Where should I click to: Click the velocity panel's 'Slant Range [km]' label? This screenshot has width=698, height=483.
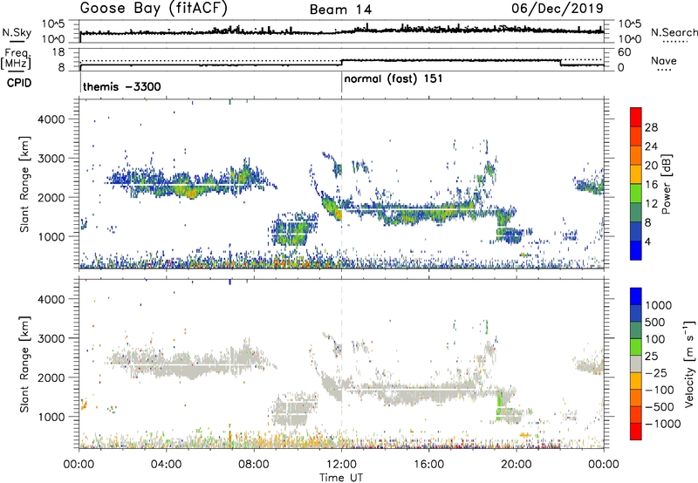[x=24, y=364]
